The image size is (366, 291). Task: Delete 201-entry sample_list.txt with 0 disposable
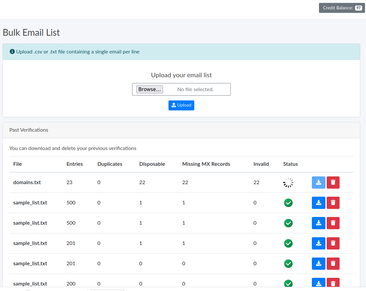333,264
